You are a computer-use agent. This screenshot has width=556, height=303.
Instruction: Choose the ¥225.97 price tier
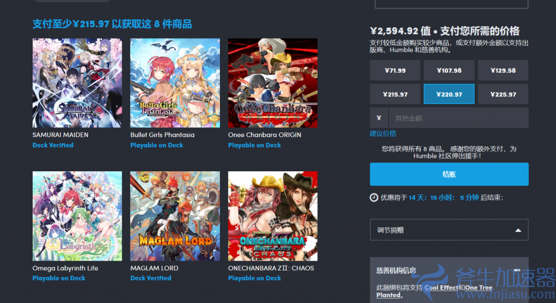tap(503, 94)
